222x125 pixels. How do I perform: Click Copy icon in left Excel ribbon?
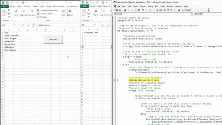pyautogui.click(x=9, y=14)
